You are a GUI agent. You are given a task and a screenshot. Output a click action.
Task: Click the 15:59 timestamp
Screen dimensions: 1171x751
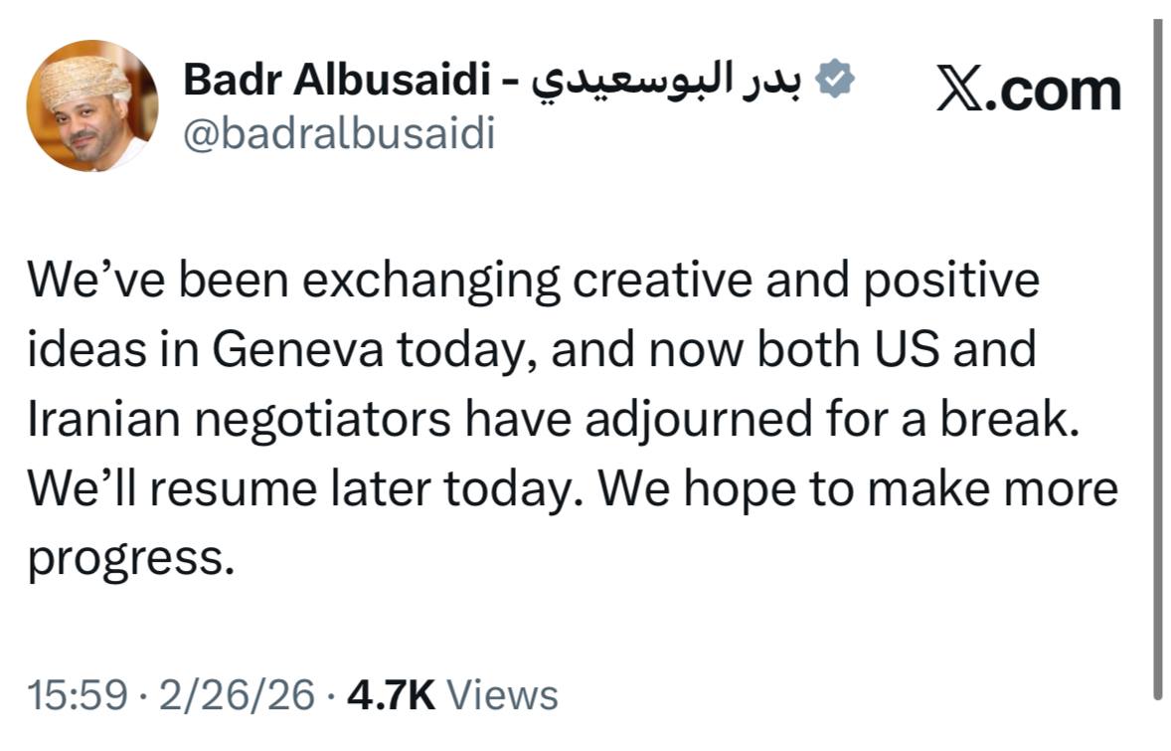point(78,694)
